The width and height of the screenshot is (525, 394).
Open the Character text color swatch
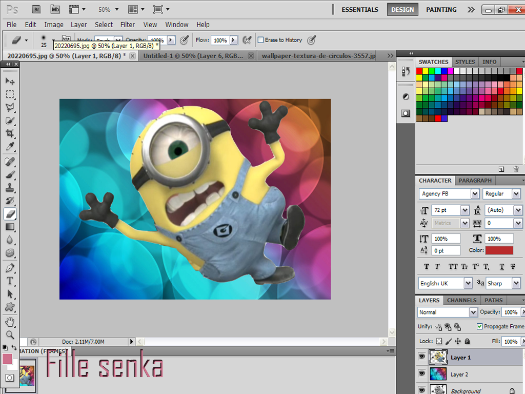pos(499,250)
